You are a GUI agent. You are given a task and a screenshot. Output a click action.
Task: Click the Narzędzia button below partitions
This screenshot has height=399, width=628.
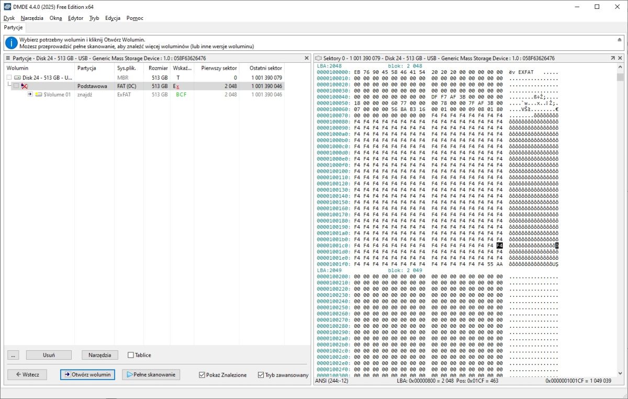click(99, 355)
